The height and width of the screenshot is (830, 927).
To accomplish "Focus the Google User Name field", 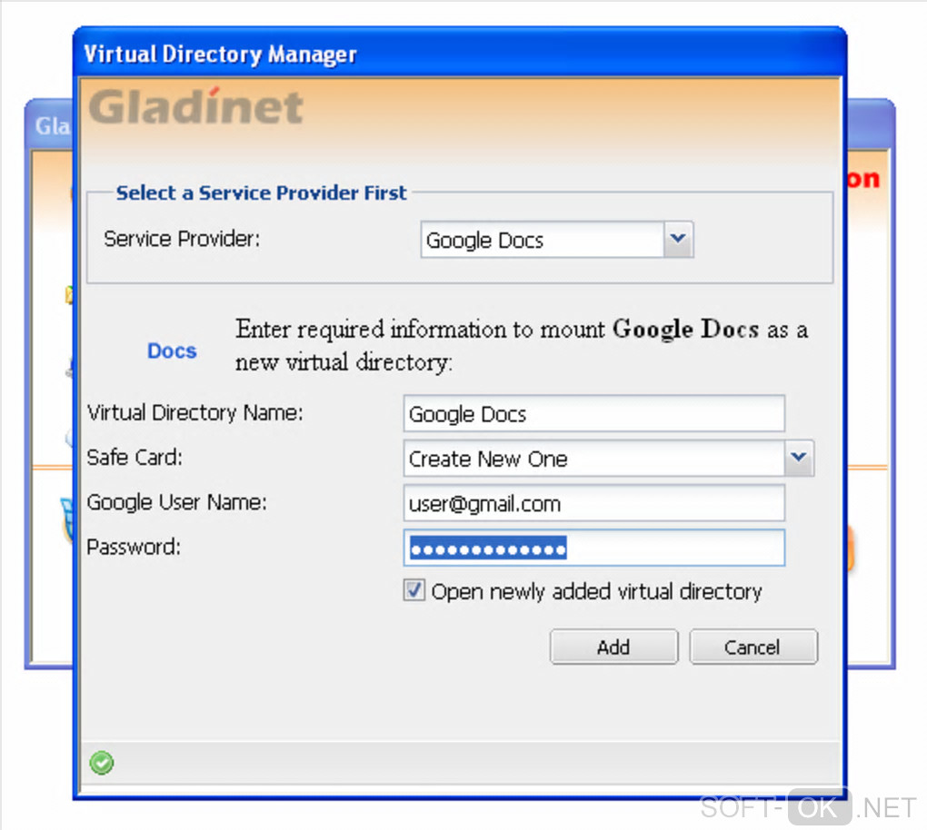I will pos(594,503).
